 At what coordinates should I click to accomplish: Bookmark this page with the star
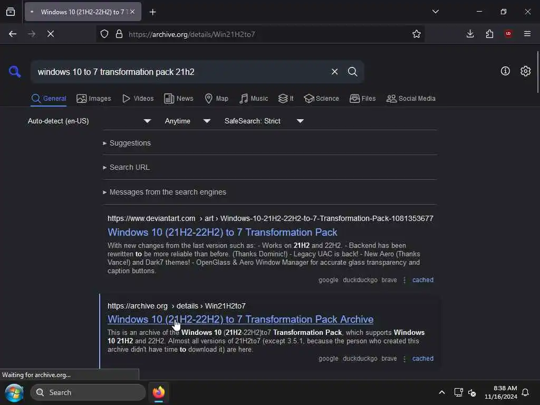[x=417, y=34]
